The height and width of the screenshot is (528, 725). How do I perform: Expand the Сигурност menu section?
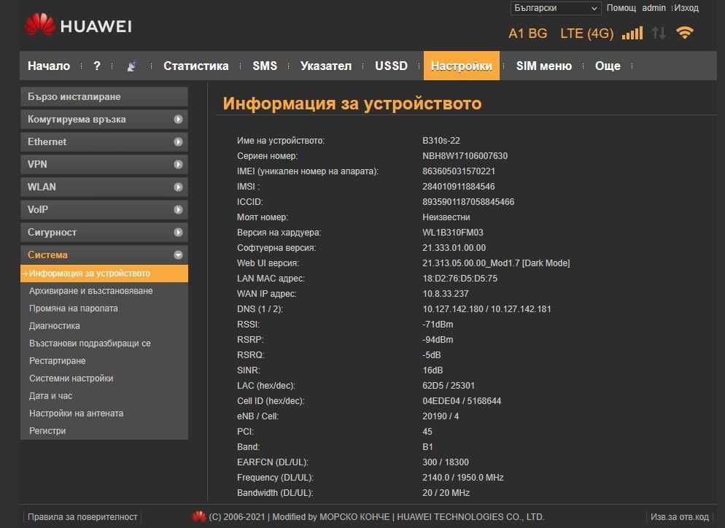[x=104, y=233]
